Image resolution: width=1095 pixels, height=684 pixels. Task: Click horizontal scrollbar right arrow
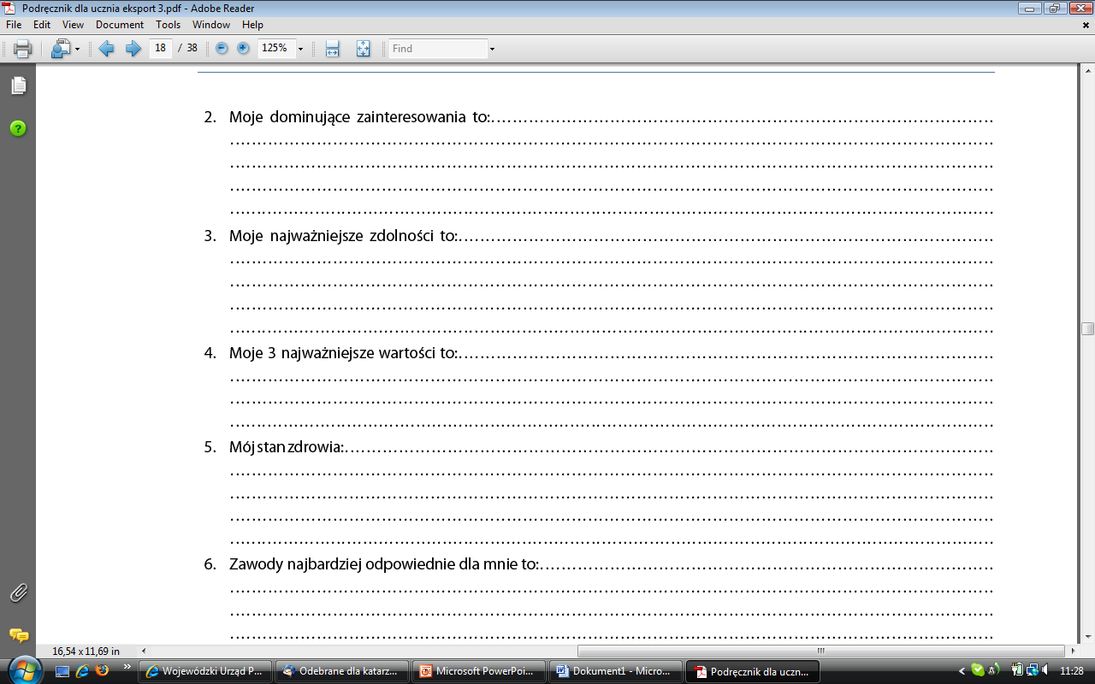[1073, 651]
